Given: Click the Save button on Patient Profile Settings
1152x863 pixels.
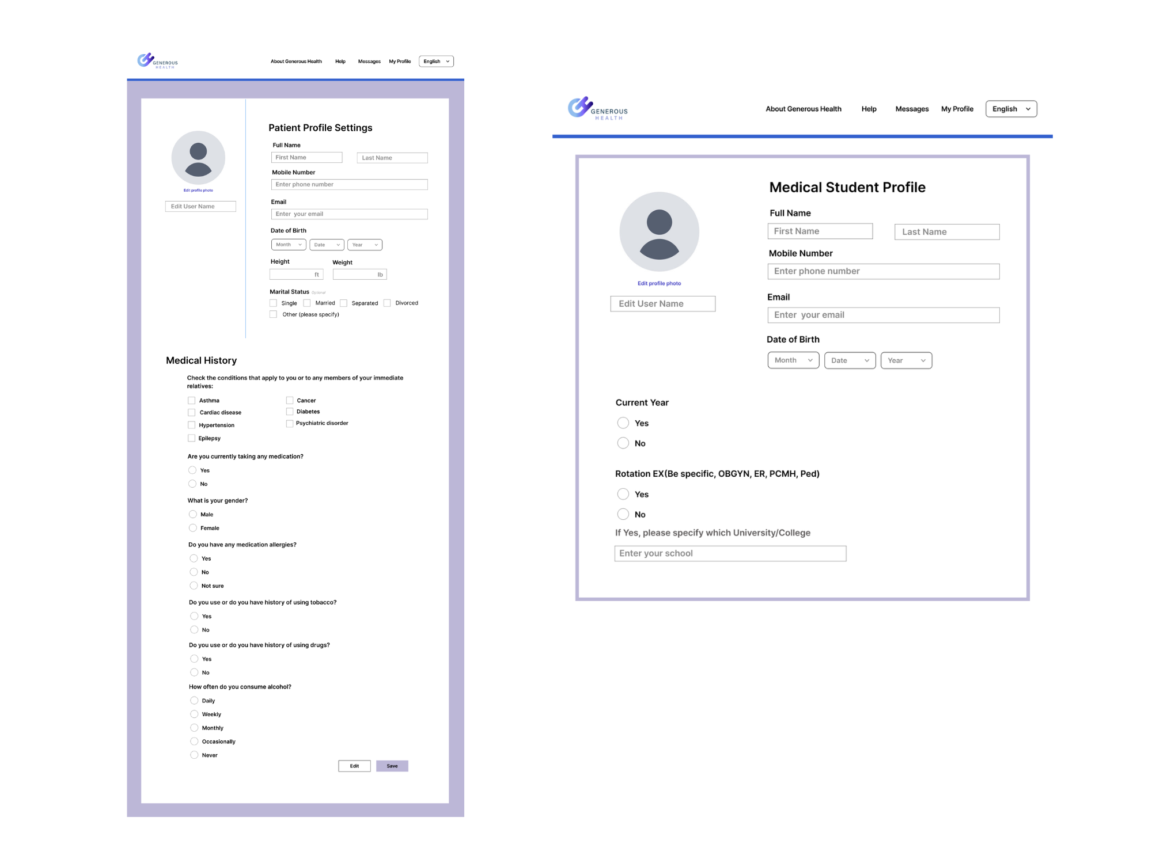Looking at the screenshot, I should pyautogui.click(x=392, y=766).
